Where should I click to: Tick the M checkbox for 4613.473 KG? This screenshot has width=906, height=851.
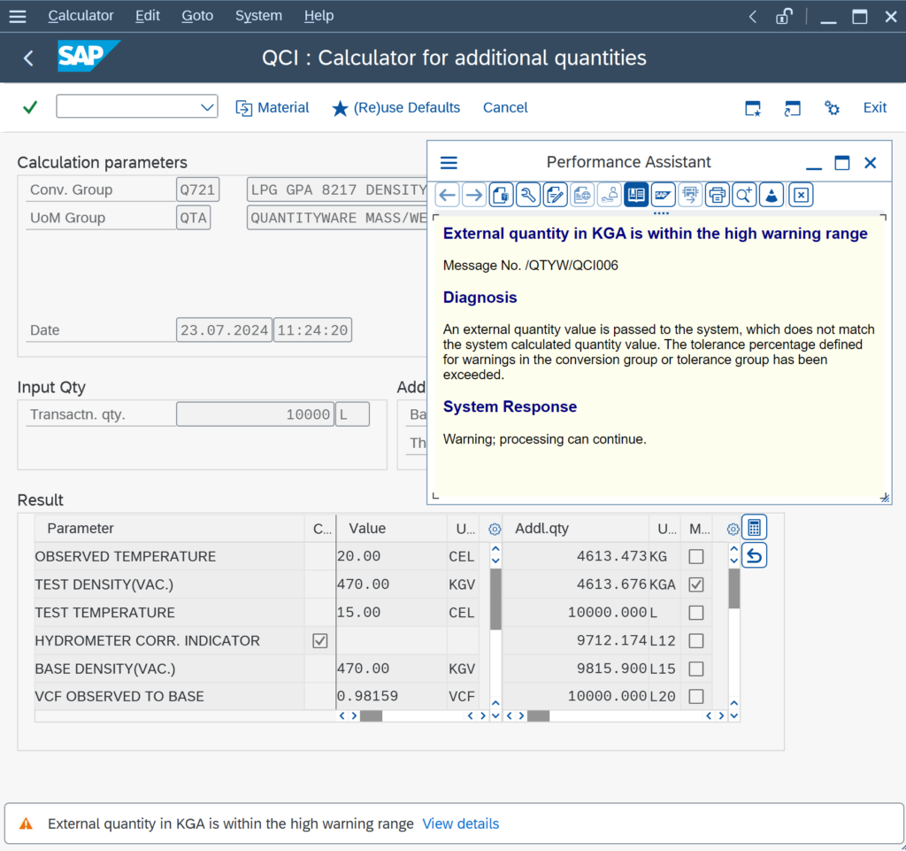tap(696, 557)
